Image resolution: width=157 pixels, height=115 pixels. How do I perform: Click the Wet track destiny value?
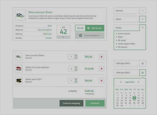[x=47, y=34]
